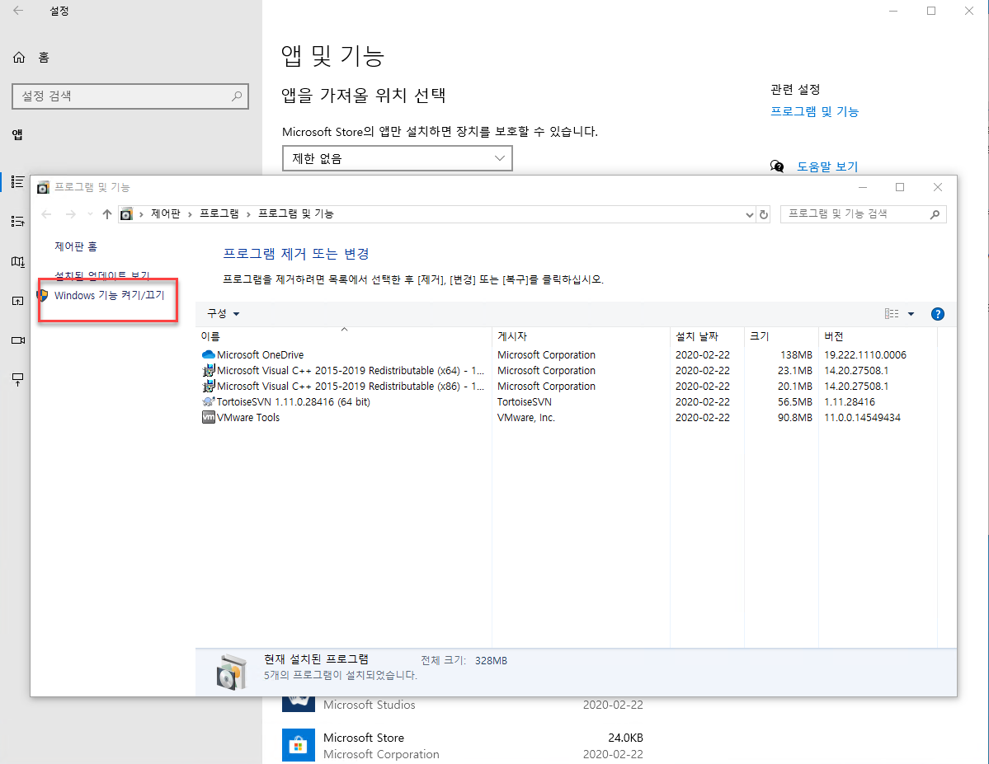Image resolution: width=989 pixels, height=764 pixels.
Task: Open Apps & features sidebar icon in Settings
Action: (17, 182)
